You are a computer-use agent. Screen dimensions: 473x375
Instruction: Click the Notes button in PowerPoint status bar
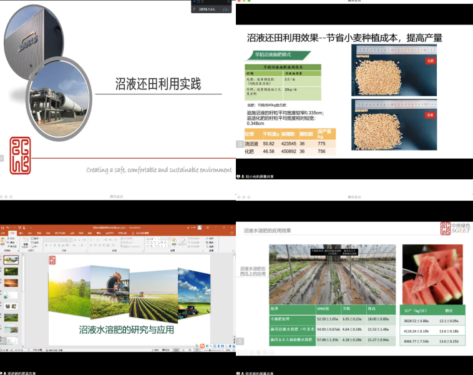[155, 350]
